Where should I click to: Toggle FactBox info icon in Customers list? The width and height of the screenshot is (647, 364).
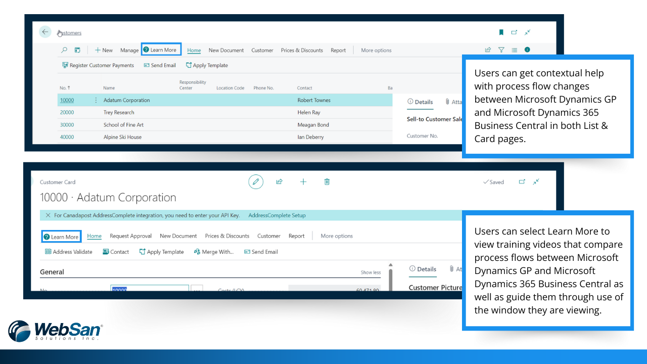527,50
